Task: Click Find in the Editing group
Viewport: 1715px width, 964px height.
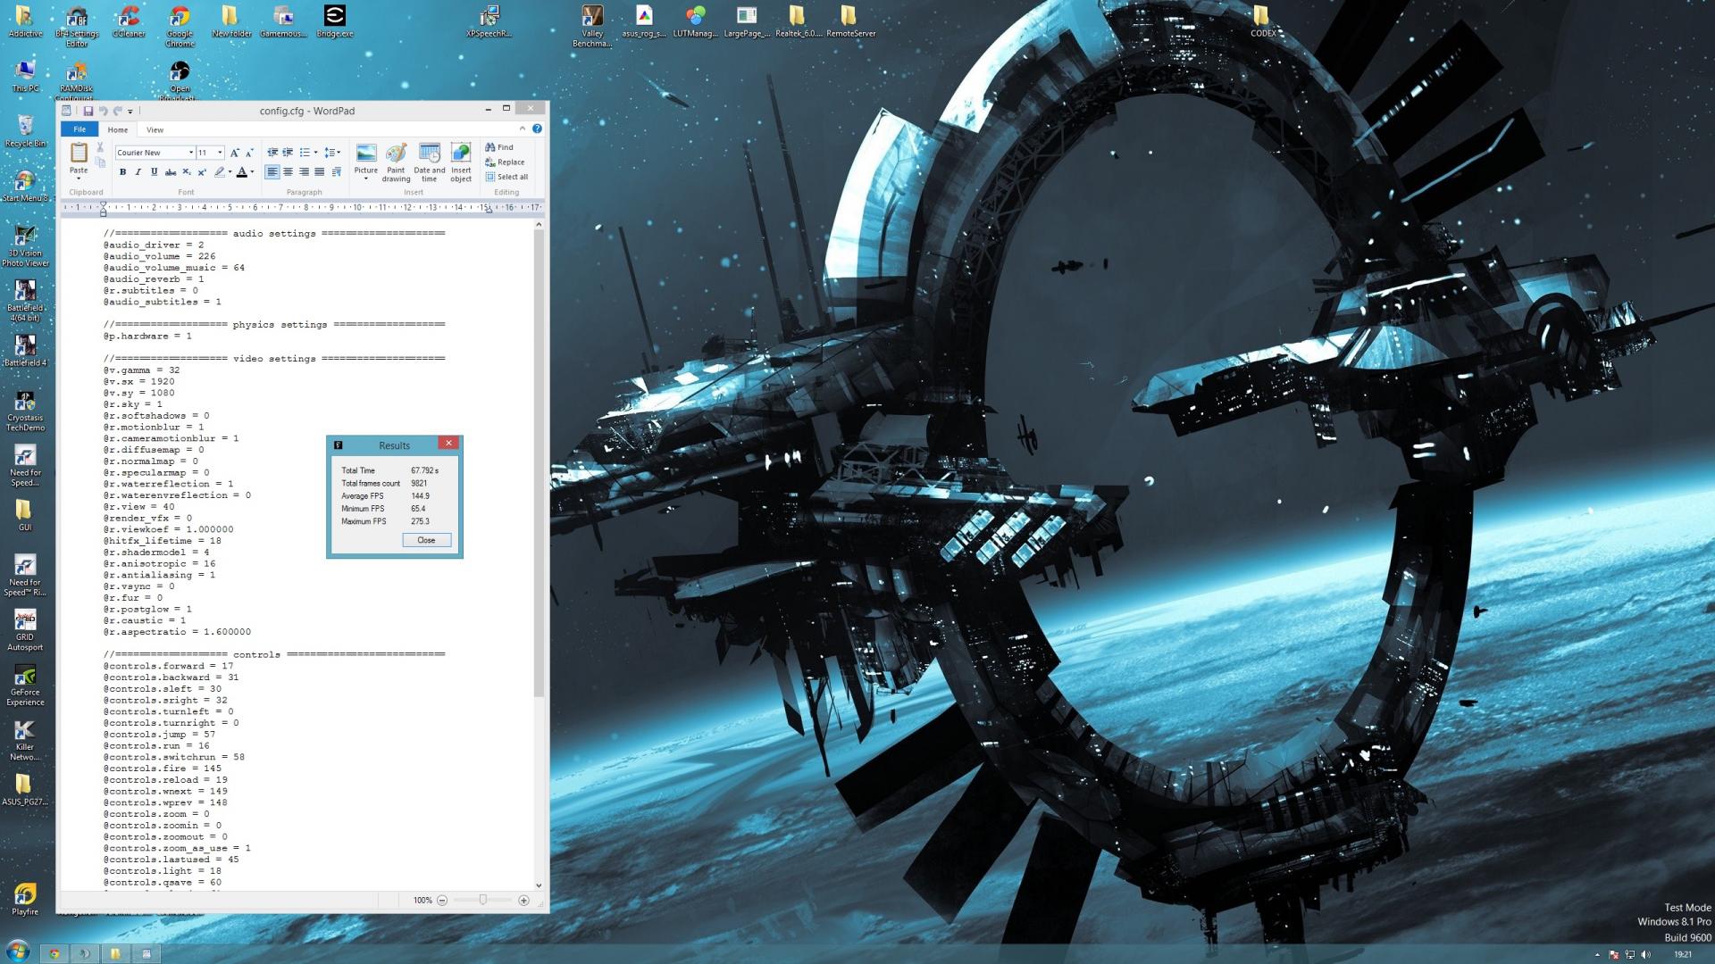Action: tap(499, 147)
